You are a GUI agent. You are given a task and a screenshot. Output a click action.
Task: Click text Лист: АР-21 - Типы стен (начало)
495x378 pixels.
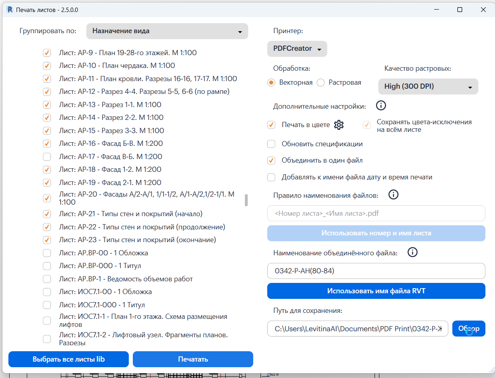coord(131,214)
